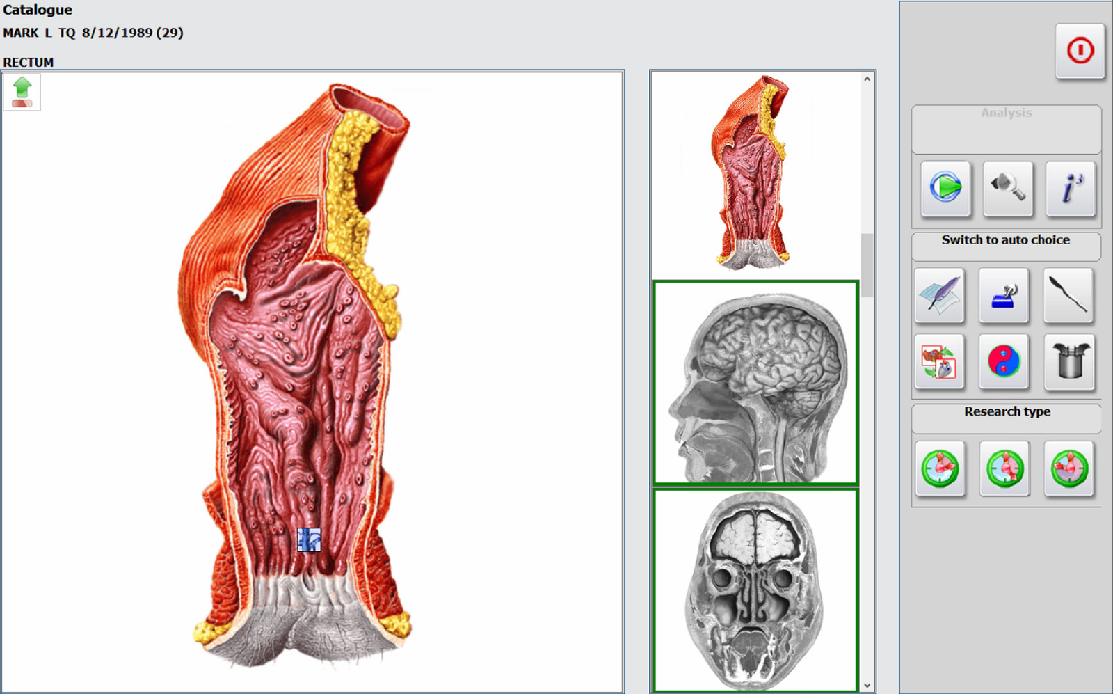The height and width of the screenshot is (694, 1113).
Task: Click the dark metal pot icon
Action: 1068,361
